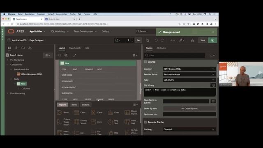Open the page selector dropdown

118,40
